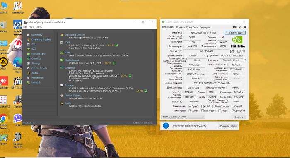
Task: Switch to the Датчики tab in GPU-Z
Action: click(x=180, y=27)
